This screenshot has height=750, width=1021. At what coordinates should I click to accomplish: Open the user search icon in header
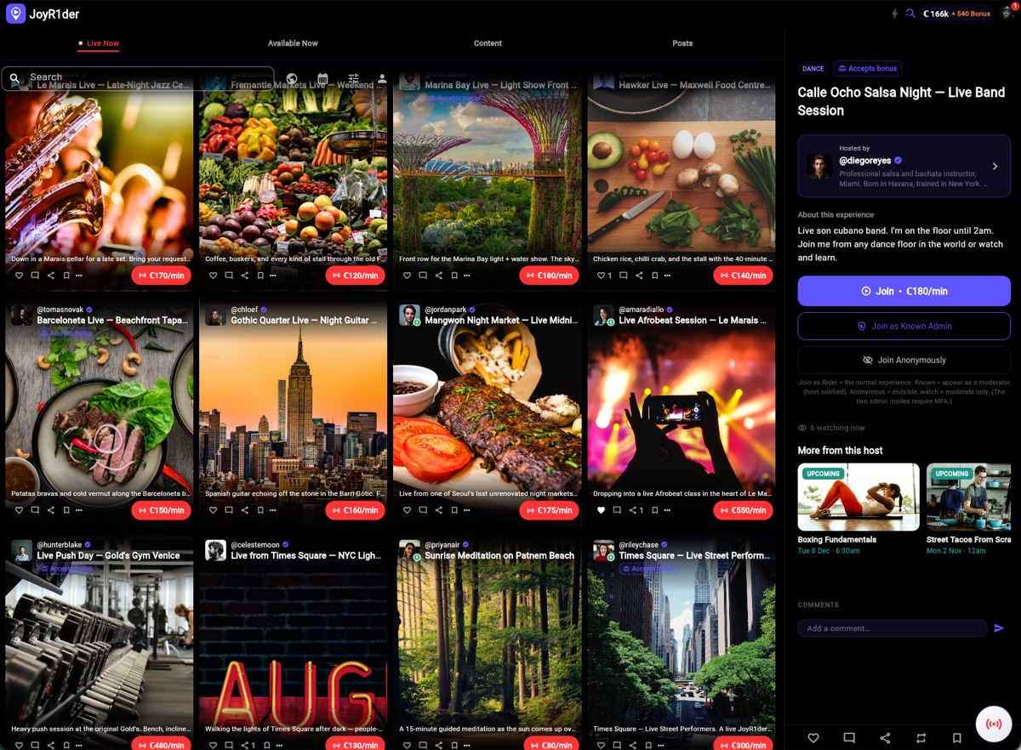tap(910, 14)
